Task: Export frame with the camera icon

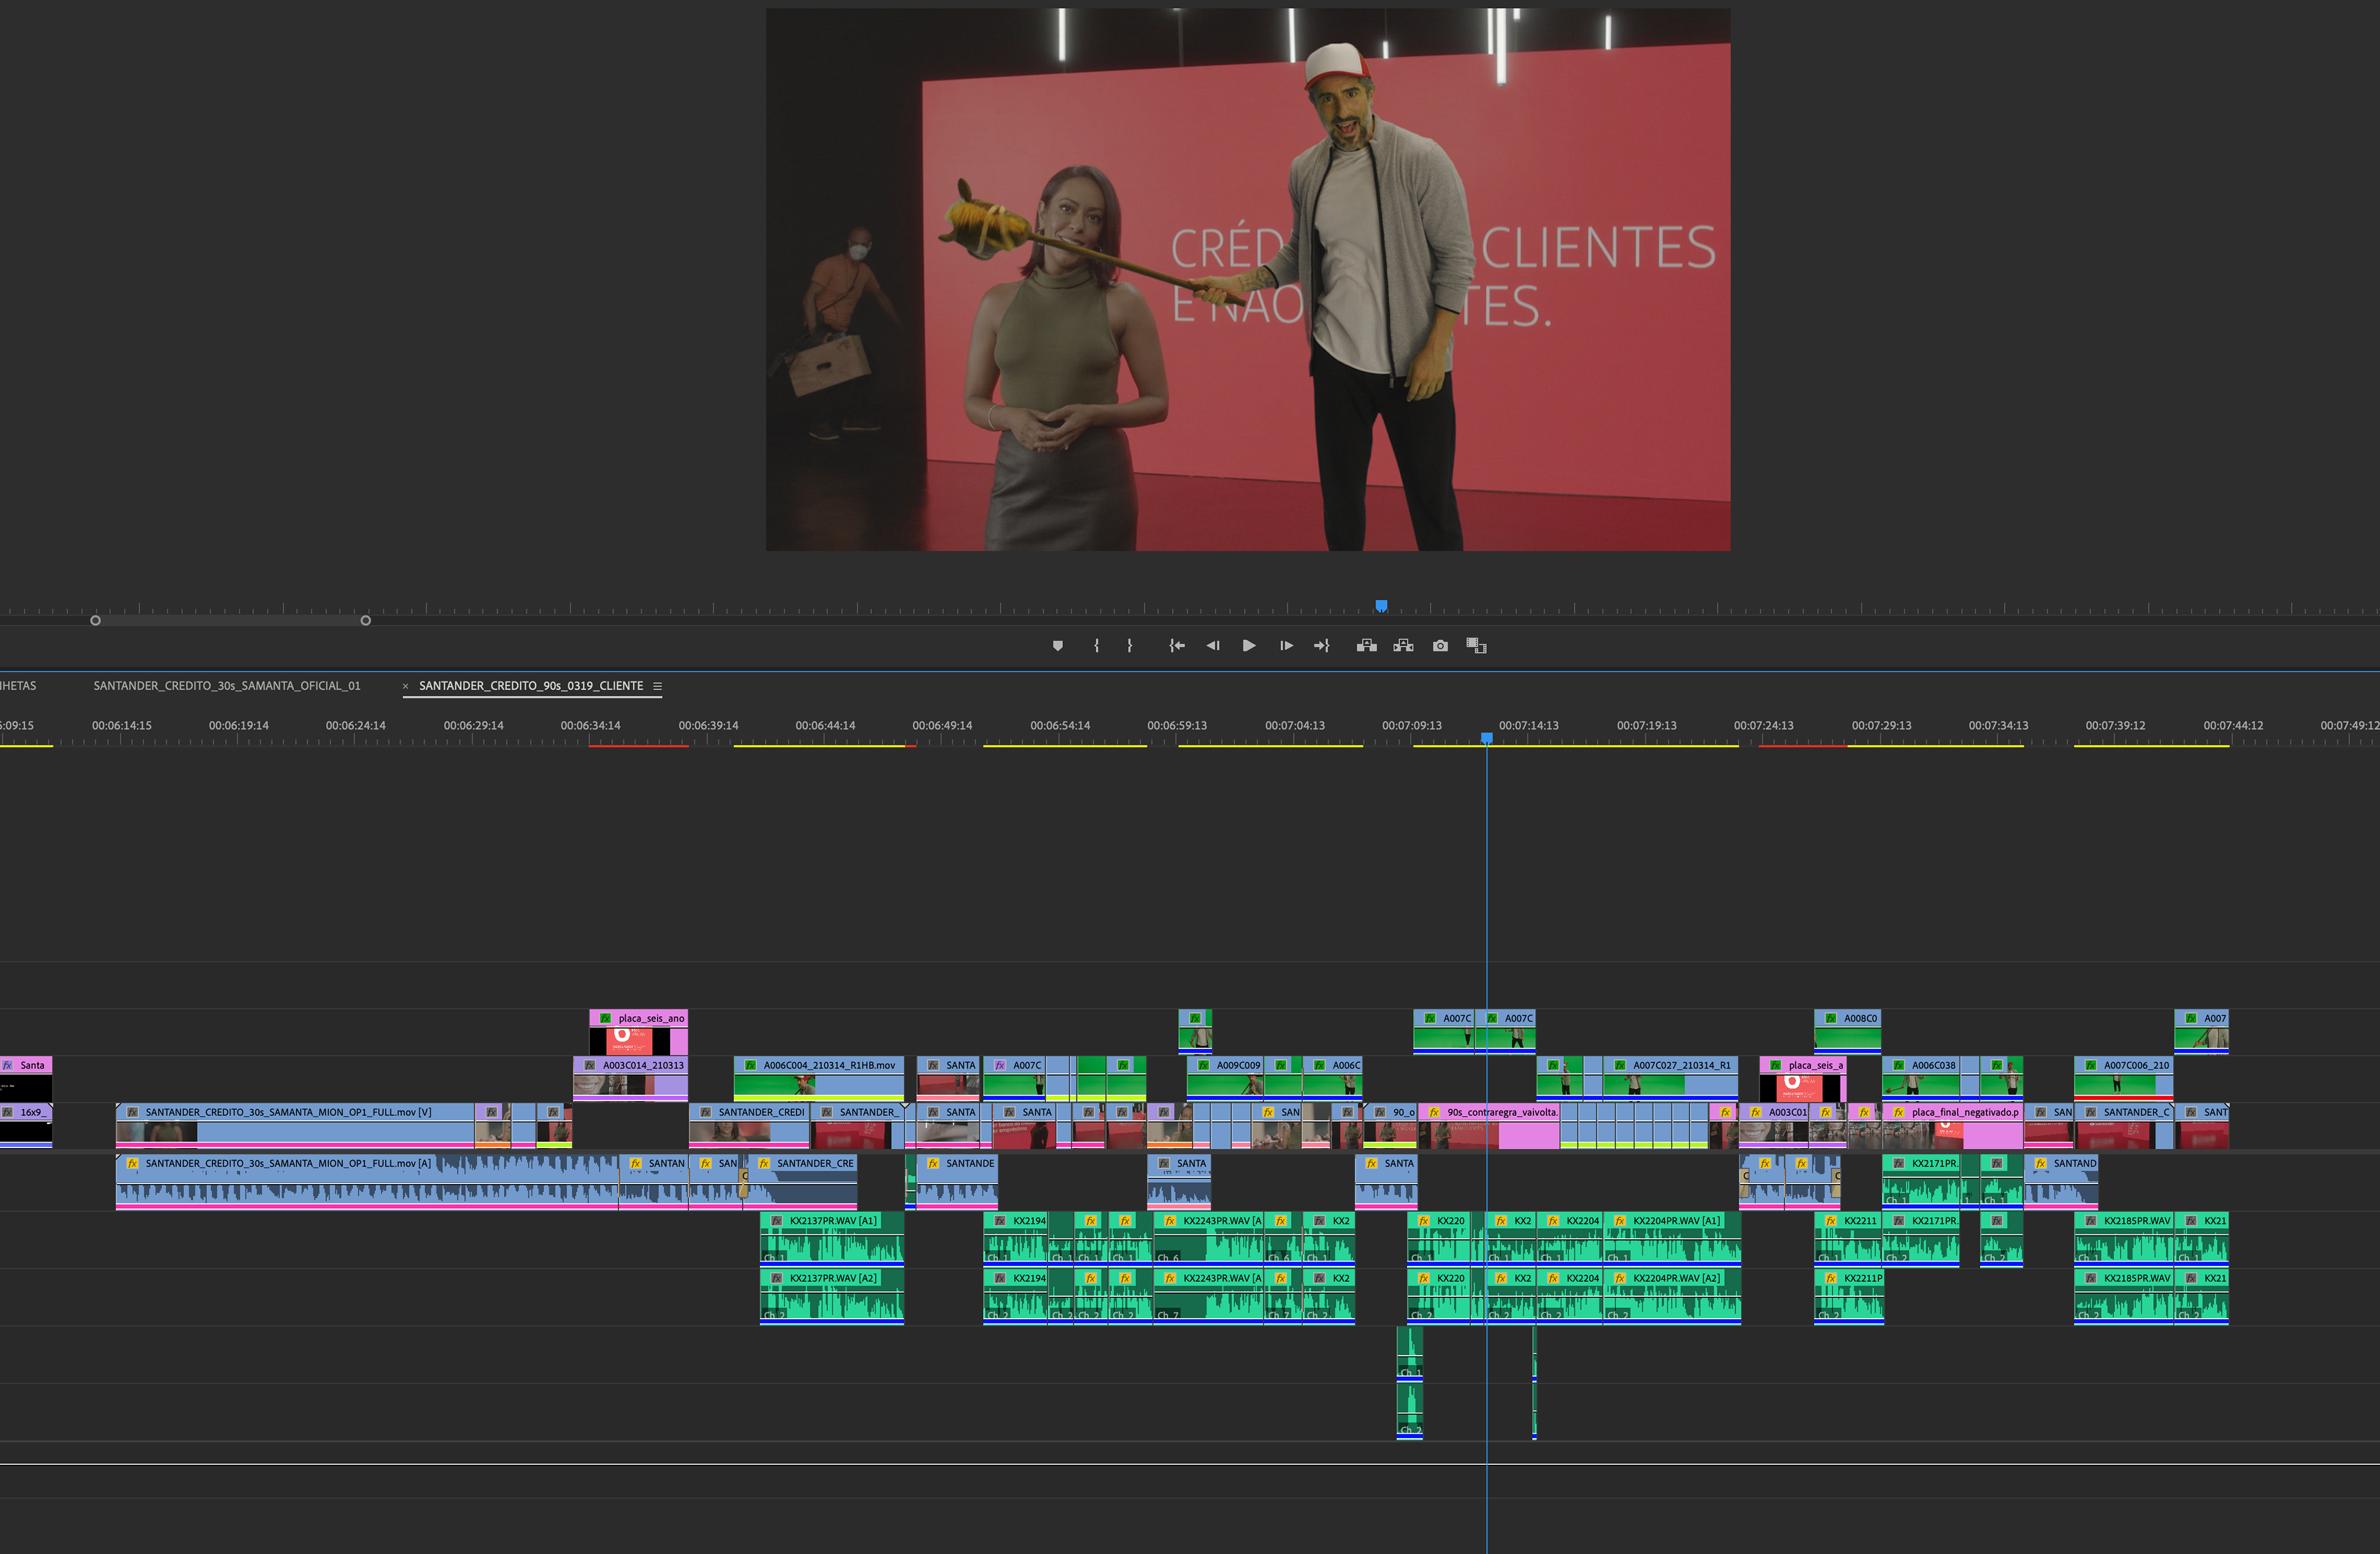Action: pos(1440,646)
